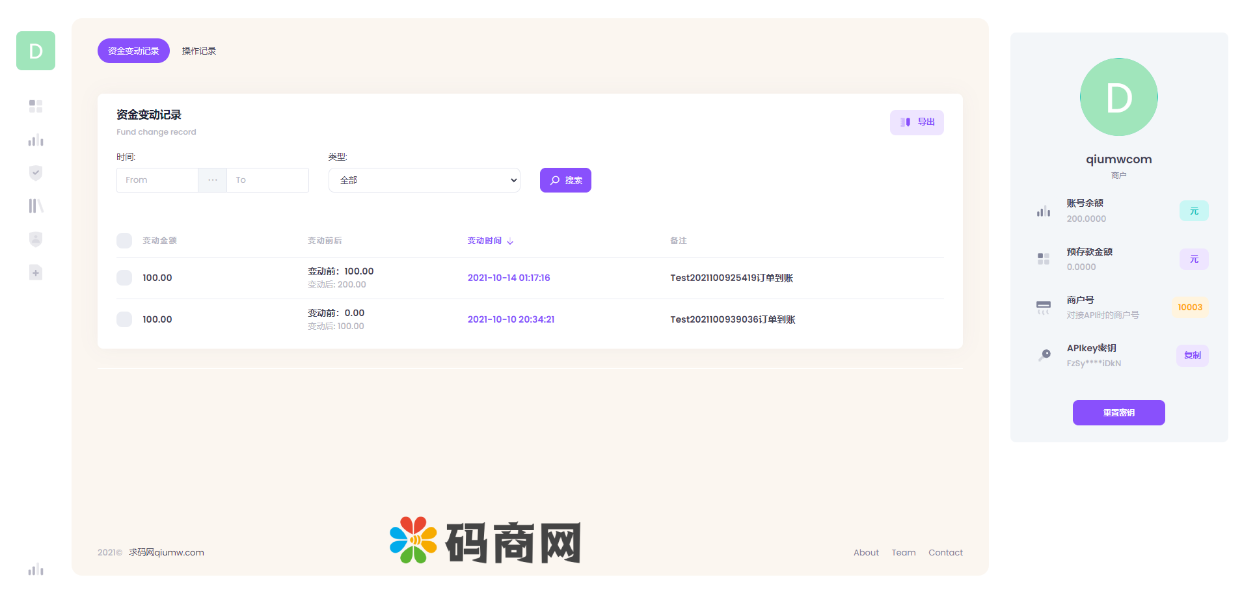Click the bottom sidebar chart icon
Image resolution: width=1242 pixels, height=601 pixels.
click(36, 569)
